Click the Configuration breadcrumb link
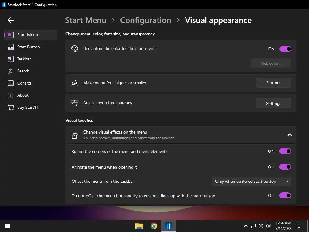Image resolution: width=309 pixels, height=232 pixels. [x=146, y=20]
